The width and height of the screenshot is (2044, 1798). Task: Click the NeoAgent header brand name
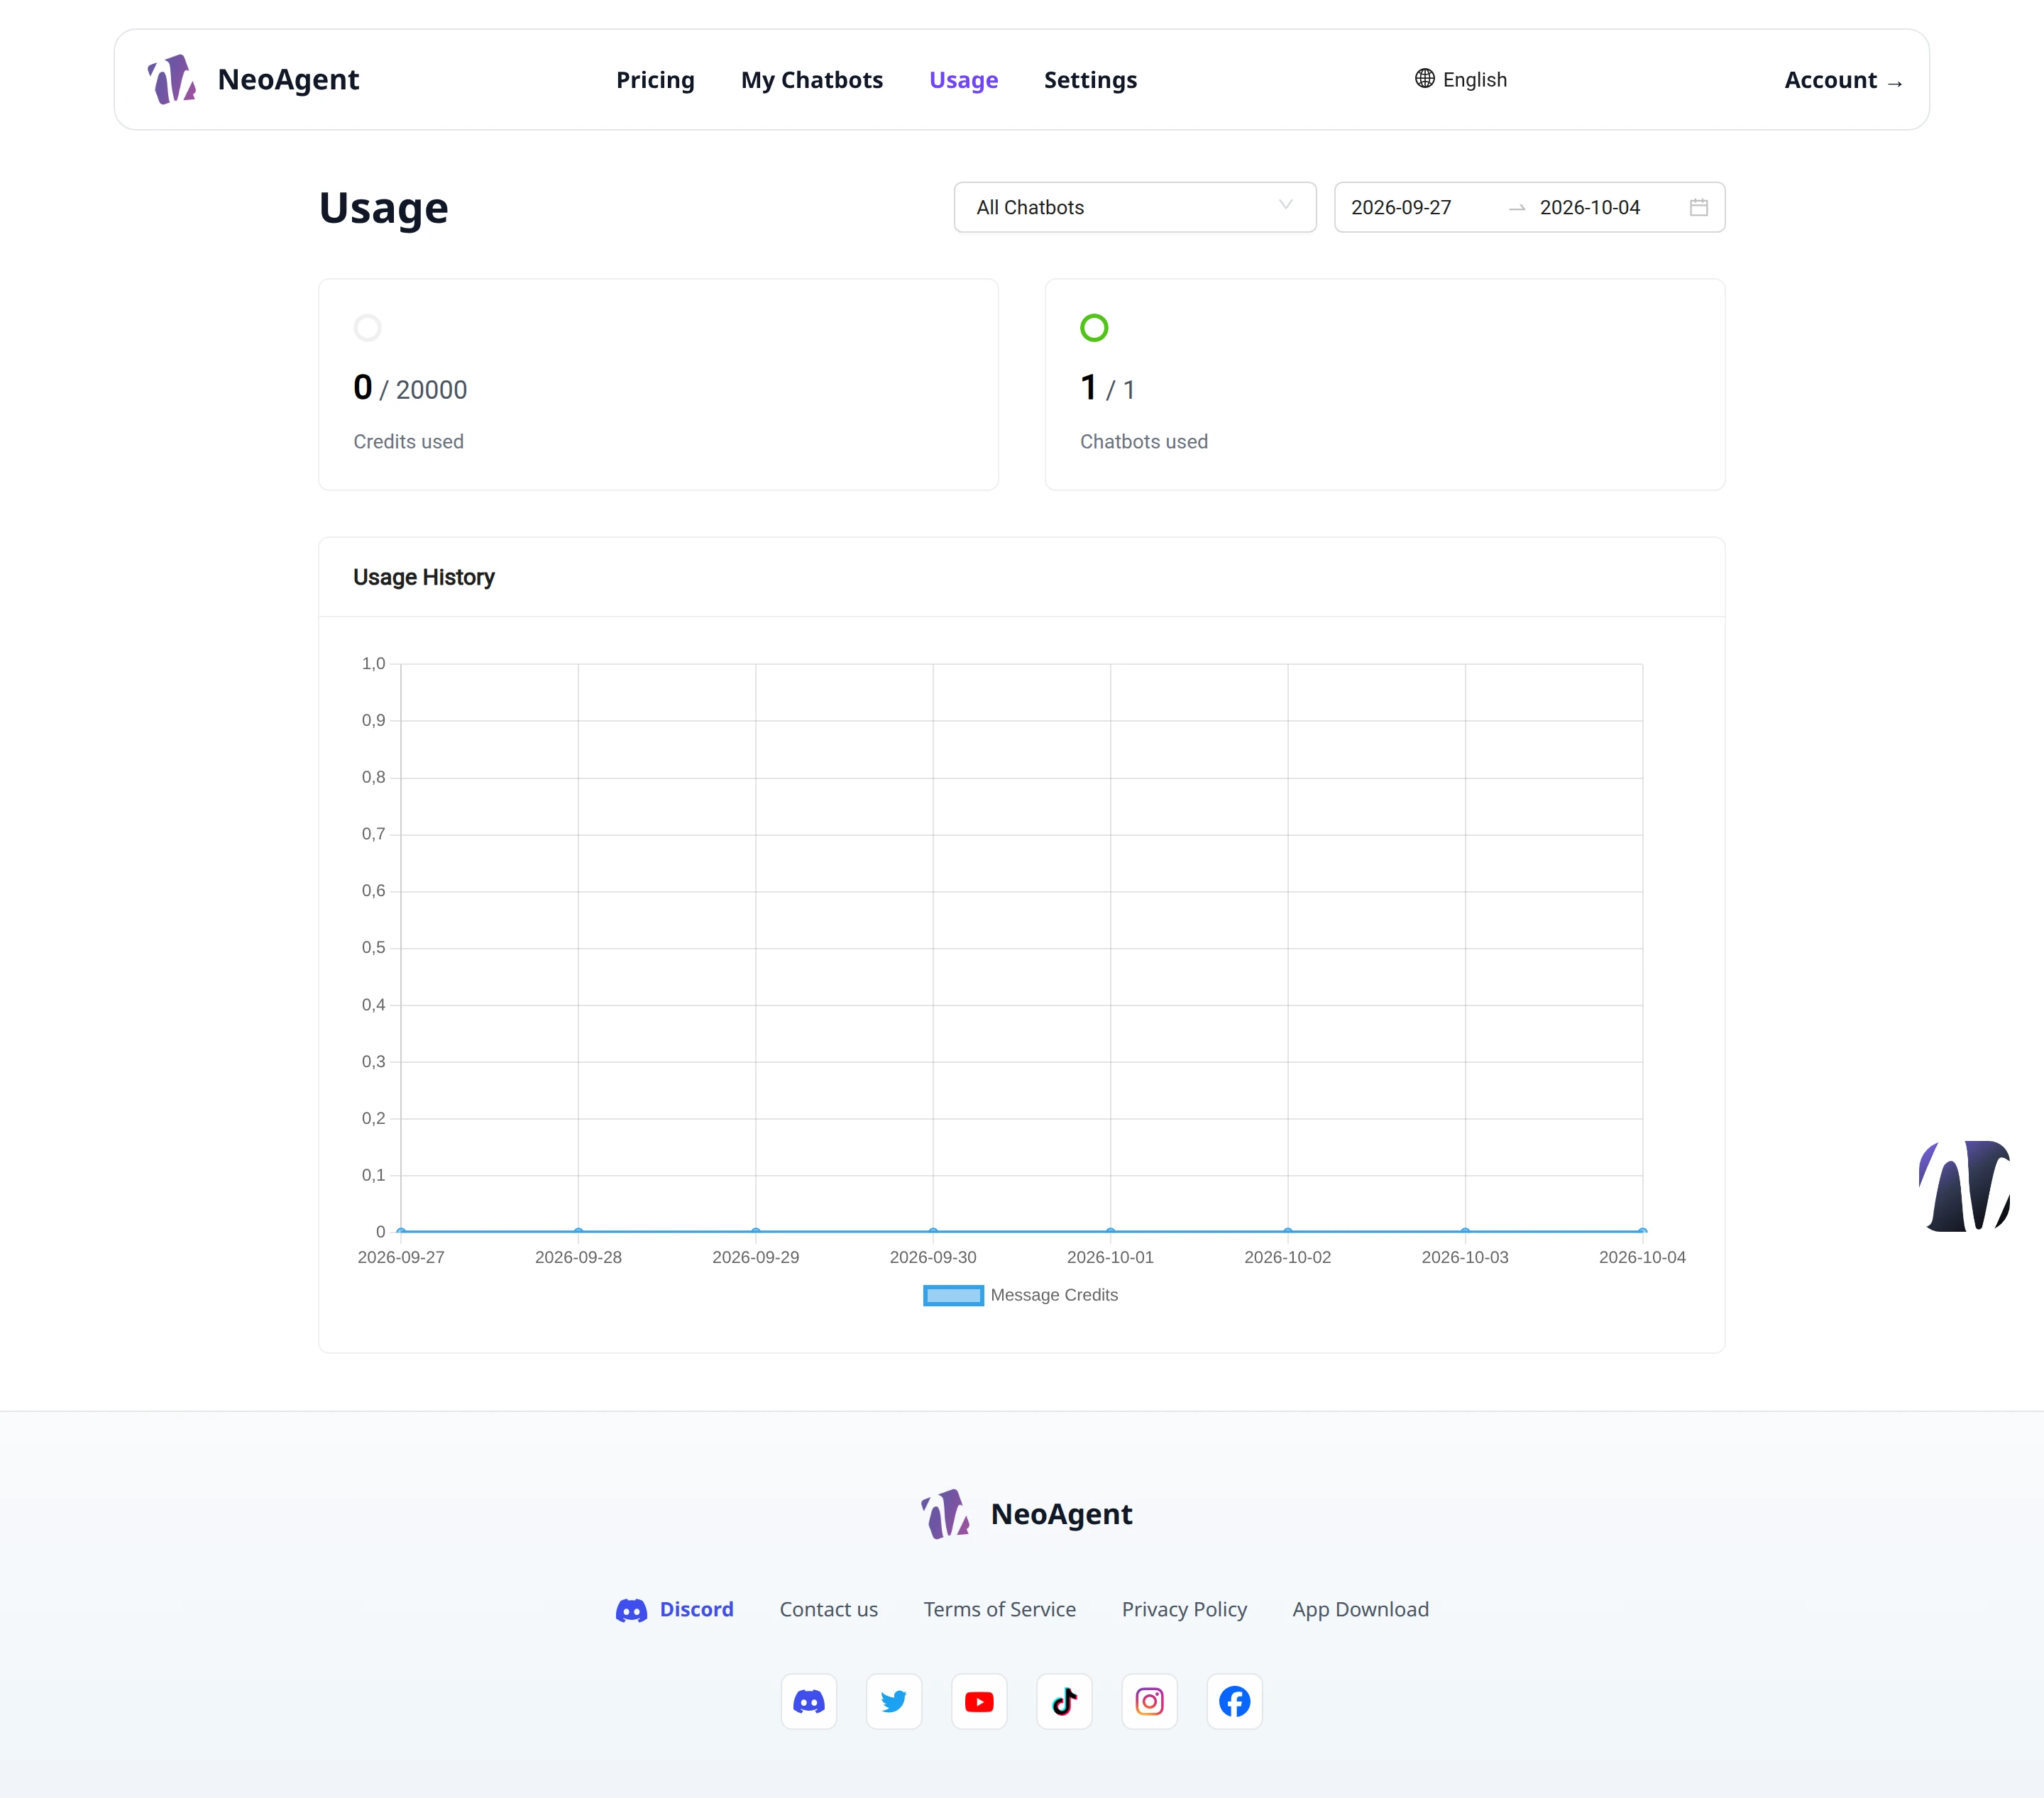288,79
